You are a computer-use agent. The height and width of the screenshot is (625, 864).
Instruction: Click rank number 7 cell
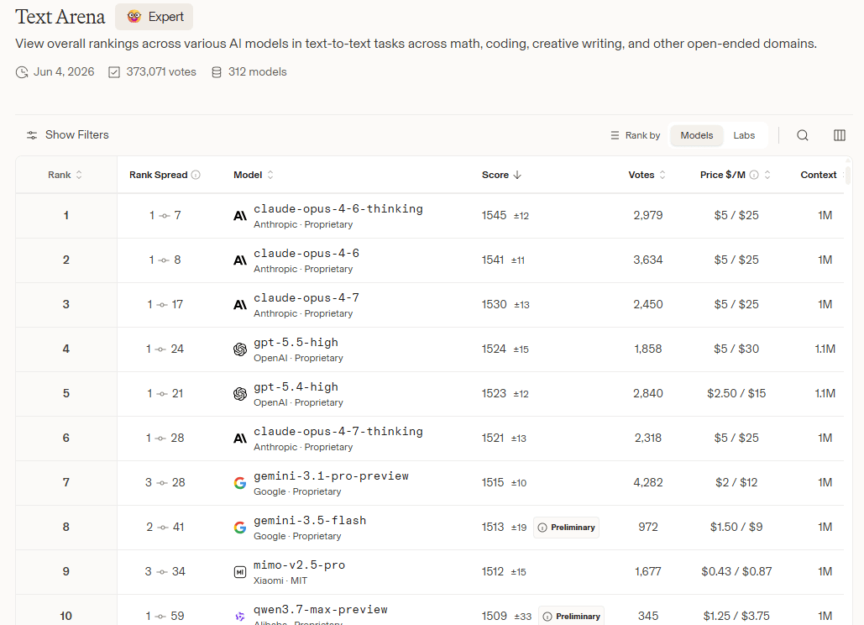(x=66, y=483)
